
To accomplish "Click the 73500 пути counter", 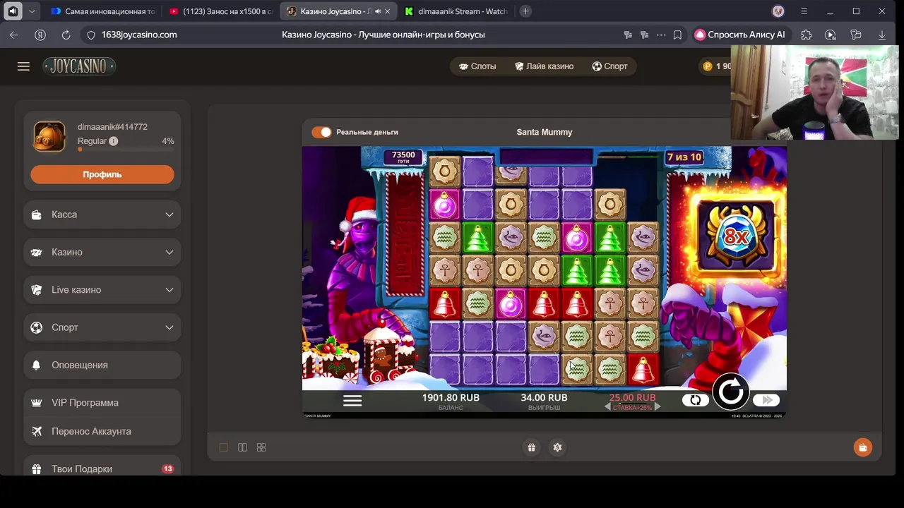I will point(403,157).
